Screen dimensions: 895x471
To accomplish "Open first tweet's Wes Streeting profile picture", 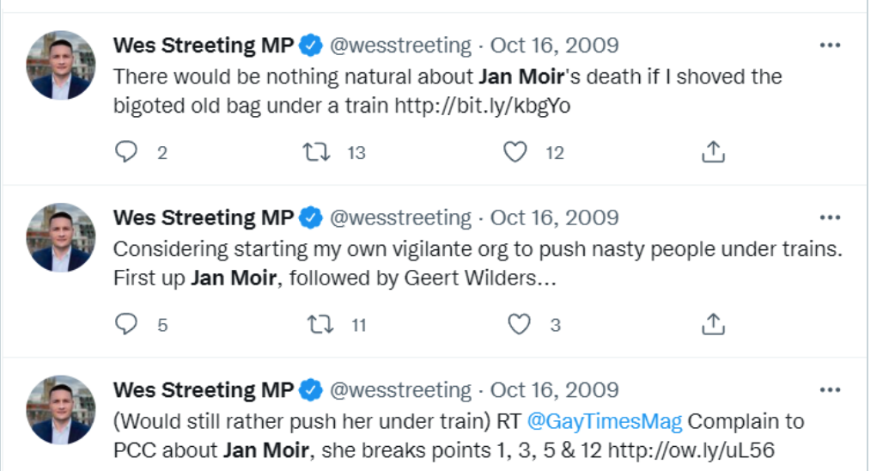I will [61, 65].
